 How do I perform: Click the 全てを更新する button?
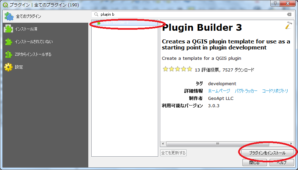coord(173,153)
